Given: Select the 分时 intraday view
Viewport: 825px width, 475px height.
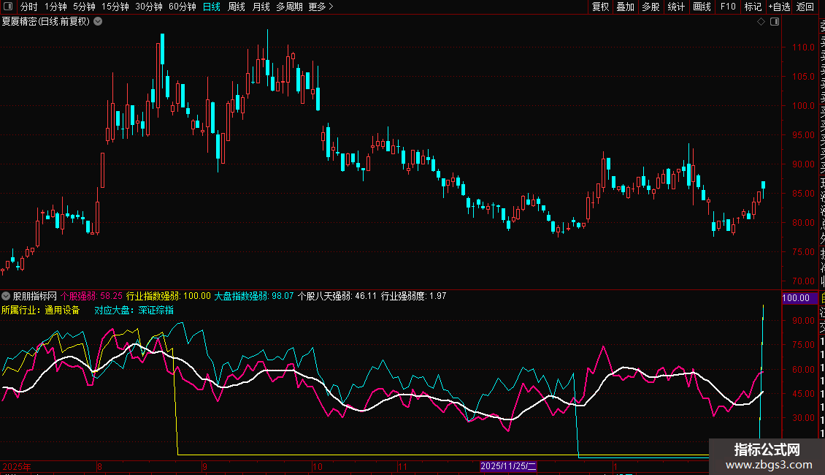Looking at the screenshot, I should 28,7.
